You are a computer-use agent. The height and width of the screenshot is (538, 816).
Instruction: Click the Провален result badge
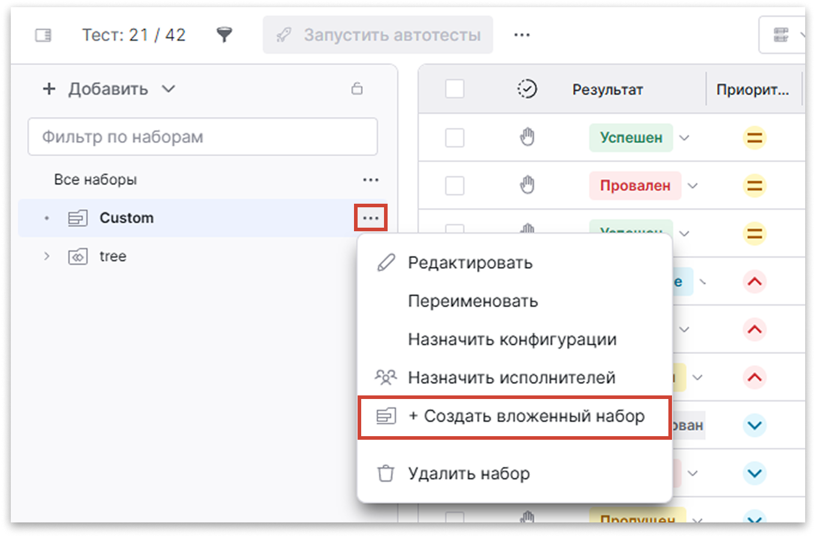635,186
